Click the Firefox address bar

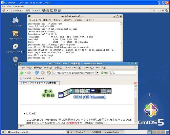coord(74,73)
